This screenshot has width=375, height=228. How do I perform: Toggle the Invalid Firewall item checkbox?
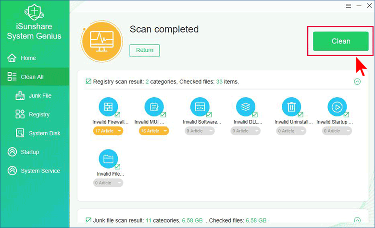tap(117, 114)
